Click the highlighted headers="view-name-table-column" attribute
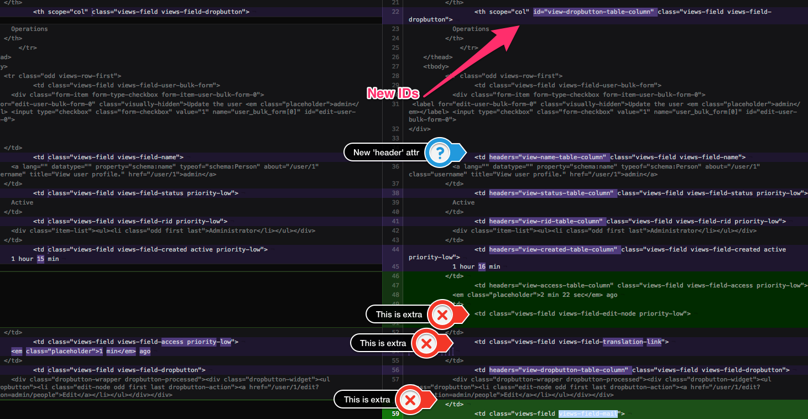Screen dimensions: 808x419 [x=548, y=157]
